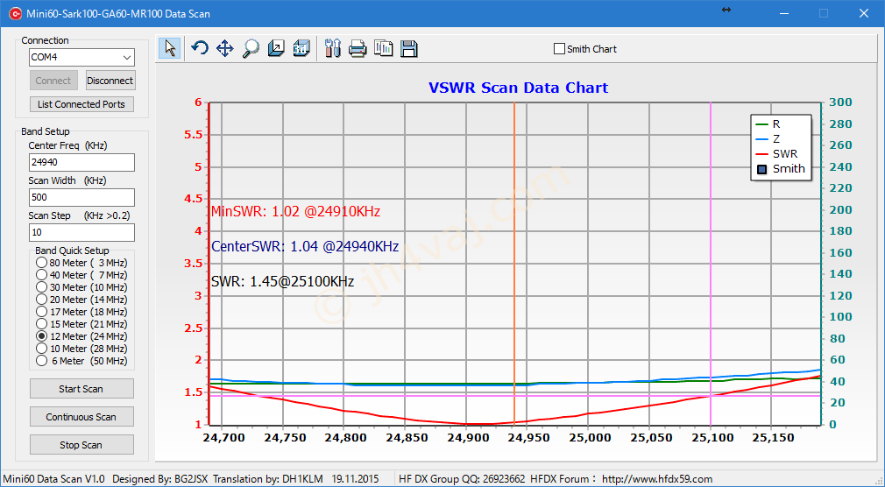Click the red SWR legend entry
This screenshot has width=885, height=487.
tap(776, 153)
